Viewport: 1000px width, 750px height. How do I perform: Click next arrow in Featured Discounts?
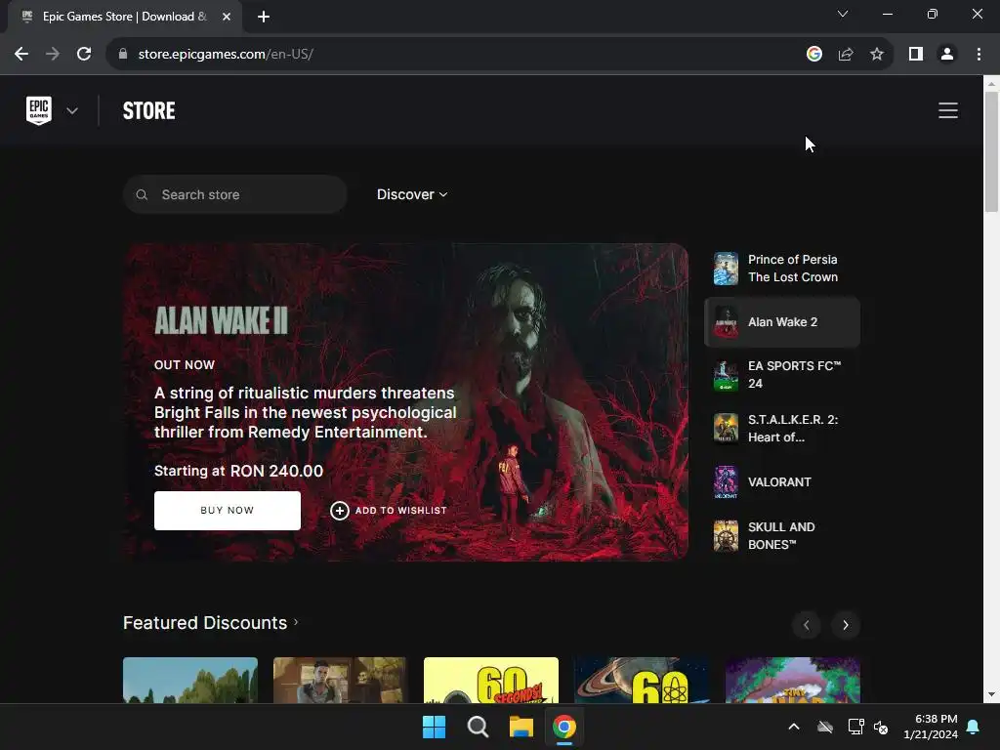[846, 625]
